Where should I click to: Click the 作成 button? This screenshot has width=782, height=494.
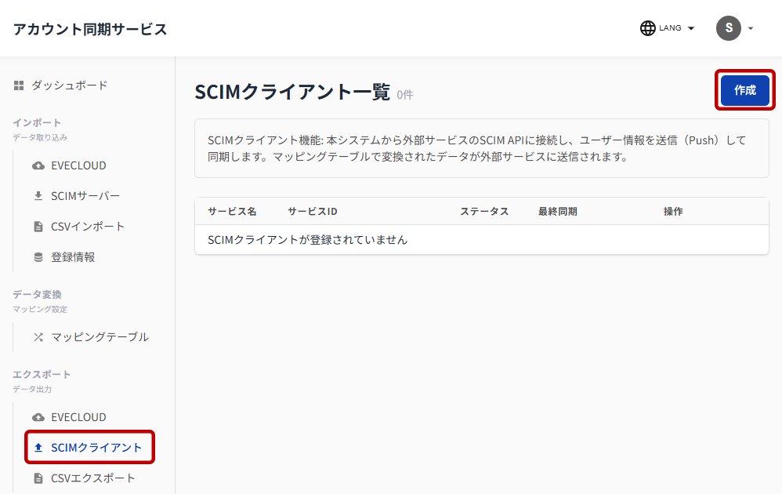pos(745,90)
